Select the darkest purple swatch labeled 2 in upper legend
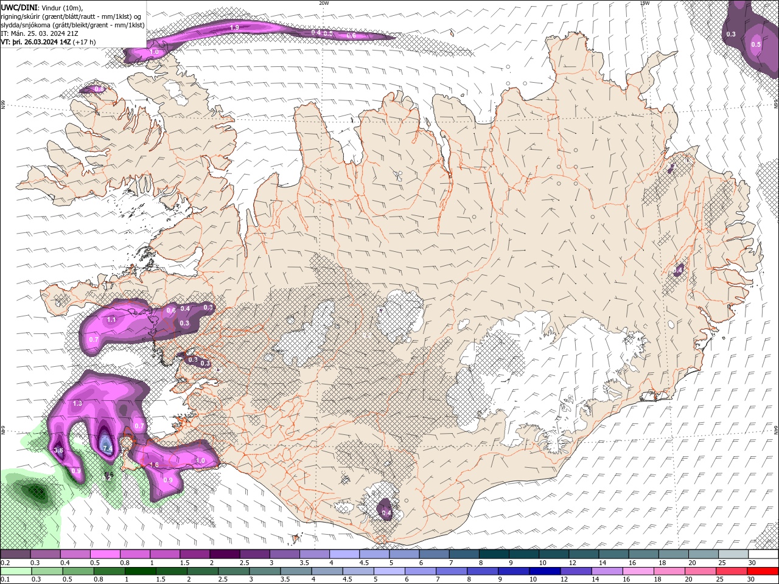The height and width of the screenshot is (584, 779). click(224, 554)
